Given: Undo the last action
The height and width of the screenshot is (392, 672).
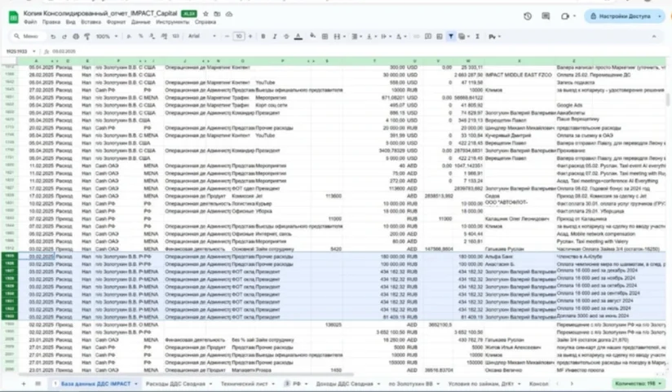Looking at the screenshot, I should click(x=53, y=37).
